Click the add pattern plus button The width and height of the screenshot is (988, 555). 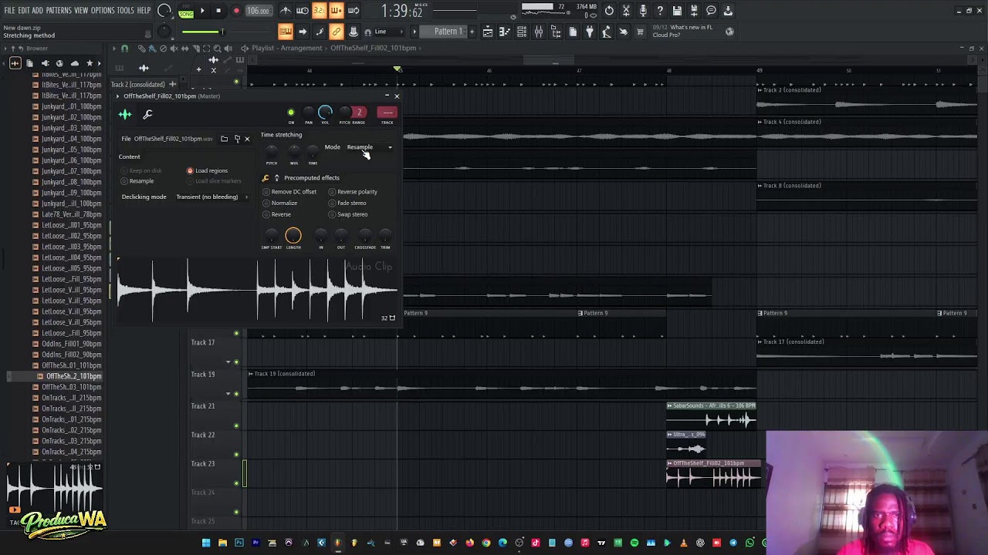[471, 32]
